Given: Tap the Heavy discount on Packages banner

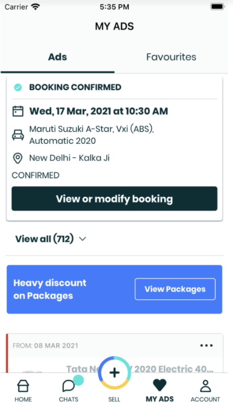Looking at the screenshot, I should [114, 289].
